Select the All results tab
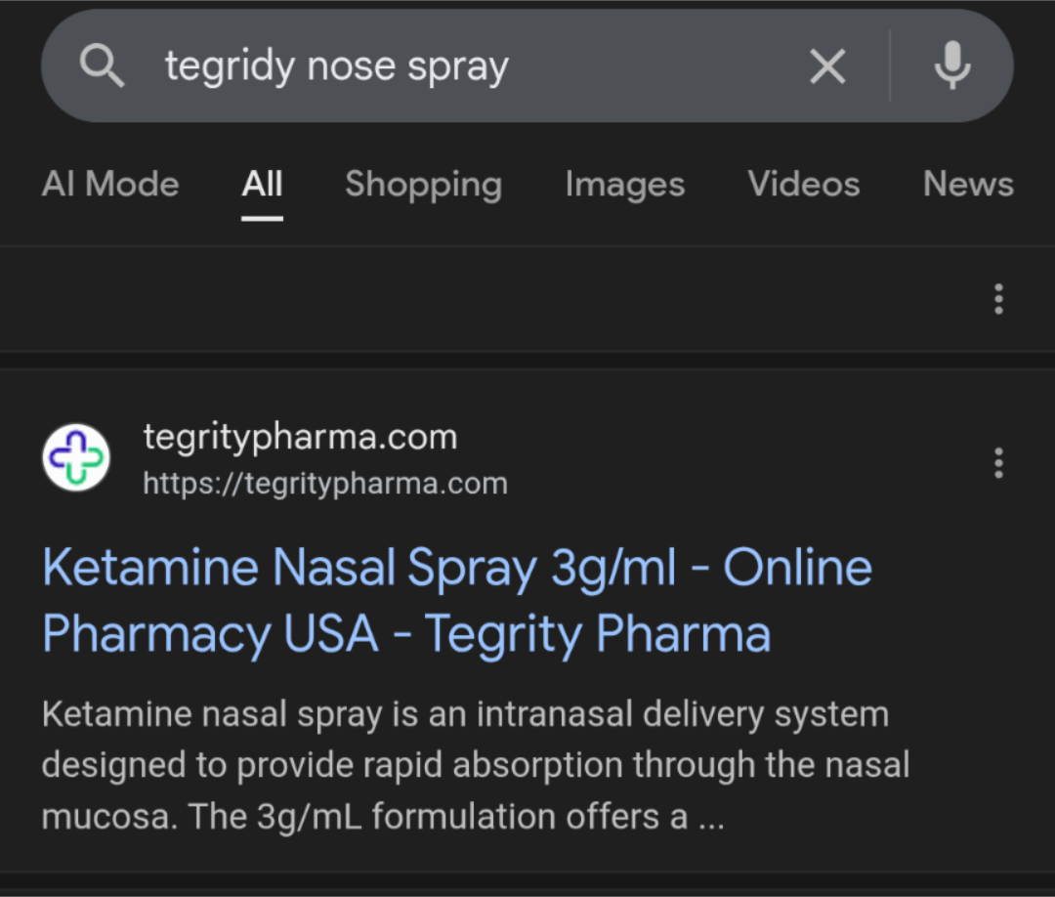Screen dimensions: 1055x897 click(x=262, y=184)
